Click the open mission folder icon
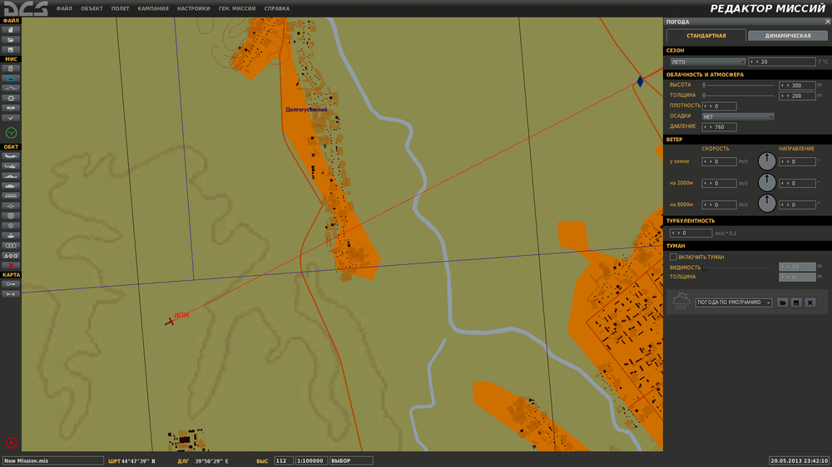The image size is (832, 467). (11, 40)
